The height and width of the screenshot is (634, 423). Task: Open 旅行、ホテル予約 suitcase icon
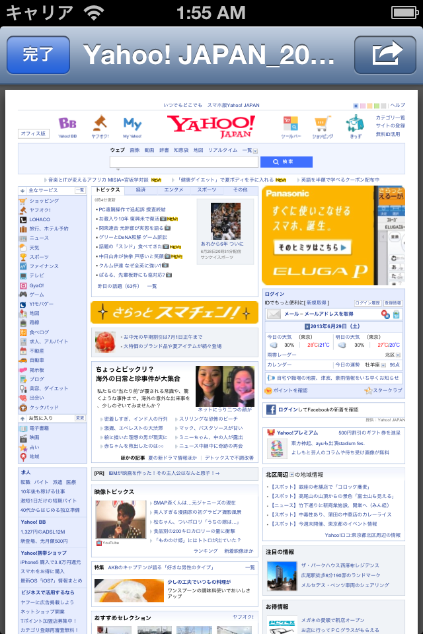click(24, 229)
